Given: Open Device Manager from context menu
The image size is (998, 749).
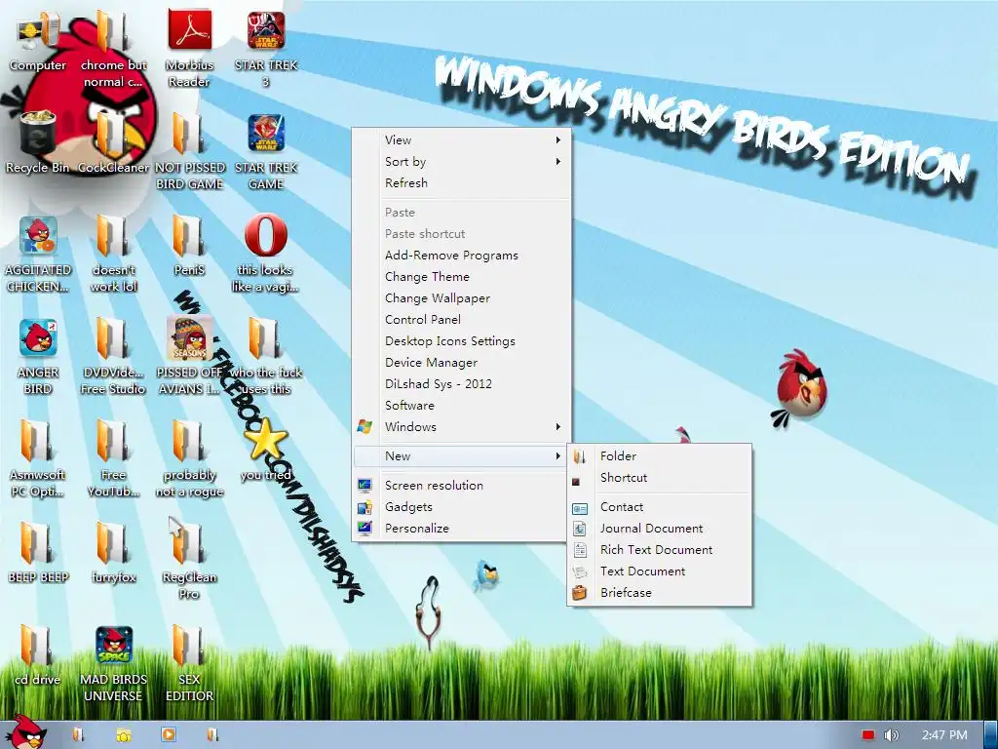Looking at the screenshot, I should coord(461,363).
